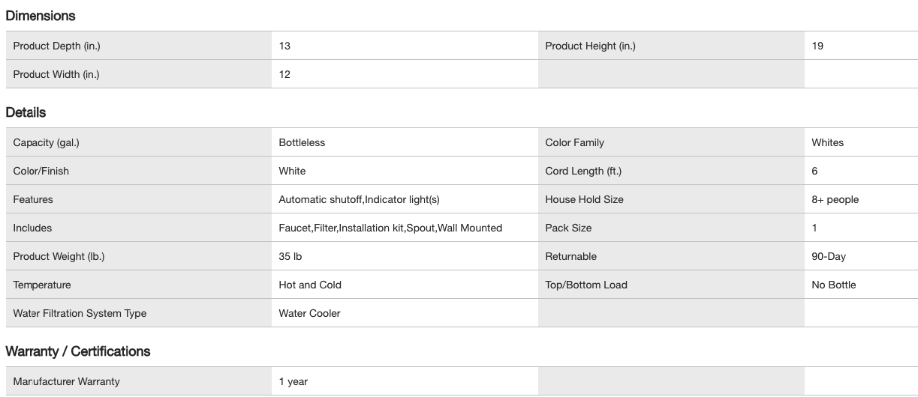Click the Warranty / Certifications heading
The image size is (918, 397).
78,351
